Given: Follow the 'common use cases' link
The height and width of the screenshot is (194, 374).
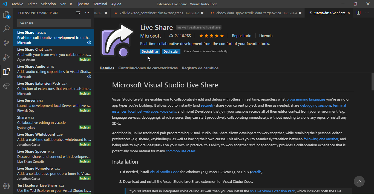Looking at the screenshot, I should (x=181, y=151).
